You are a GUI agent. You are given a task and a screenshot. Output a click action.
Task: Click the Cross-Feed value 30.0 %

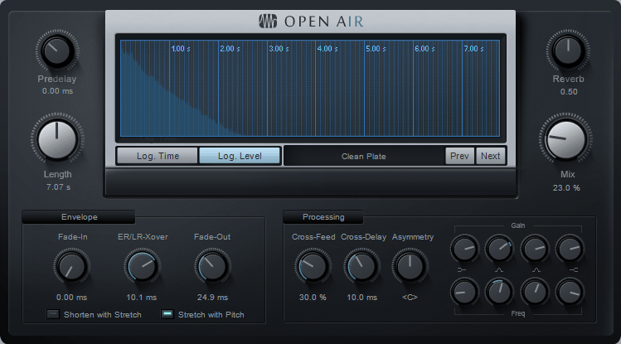(313, 298)
